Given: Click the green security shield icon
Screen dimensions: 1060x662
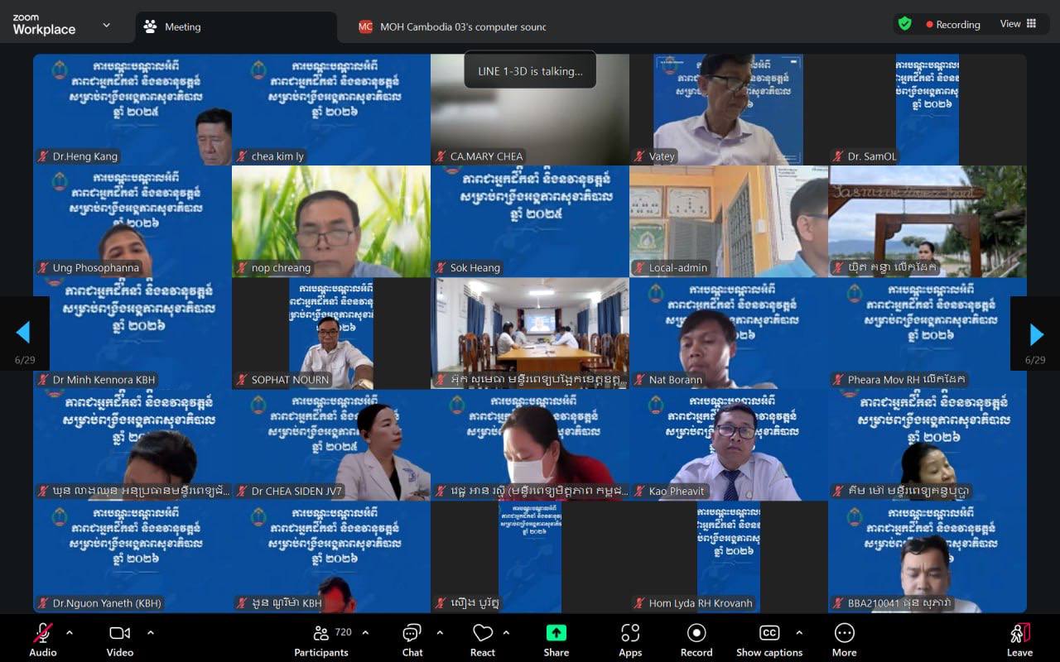Looking at the screenshot, I should click(x=905, y=24).
